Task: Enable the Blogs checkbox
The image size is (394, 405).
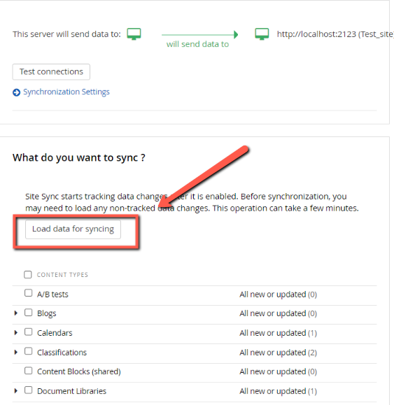Action: pos(29,313)
